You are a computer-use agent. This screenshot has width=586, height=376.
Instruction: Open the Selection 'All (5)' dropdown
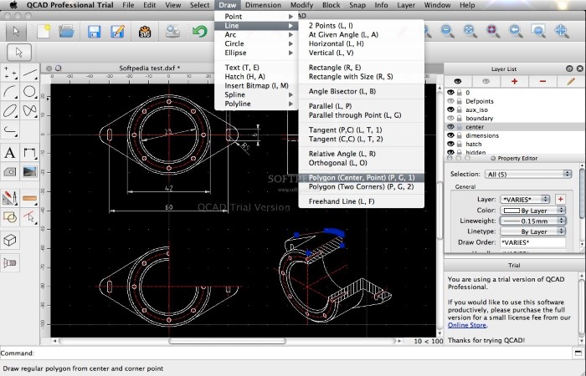(x=528, y=174)
